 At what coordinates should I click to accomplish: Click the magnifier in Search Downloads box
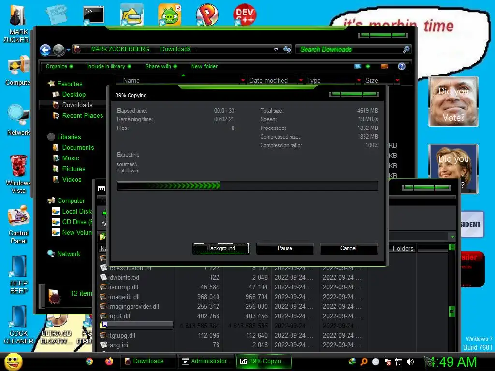[406, 49]
